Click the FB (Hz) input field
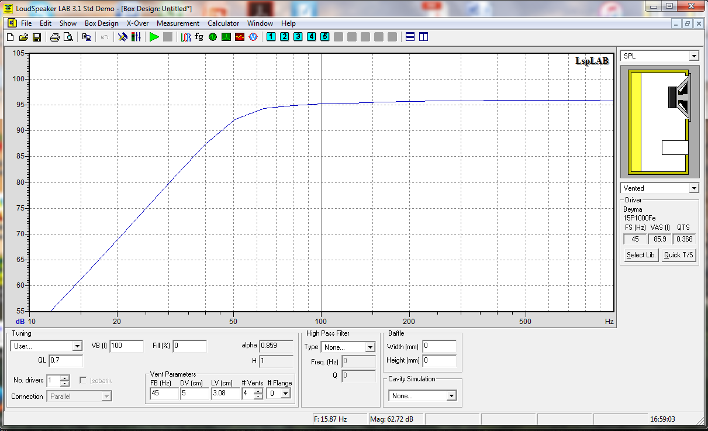This screenshot has width=708, height=431. tap(164, 394)
